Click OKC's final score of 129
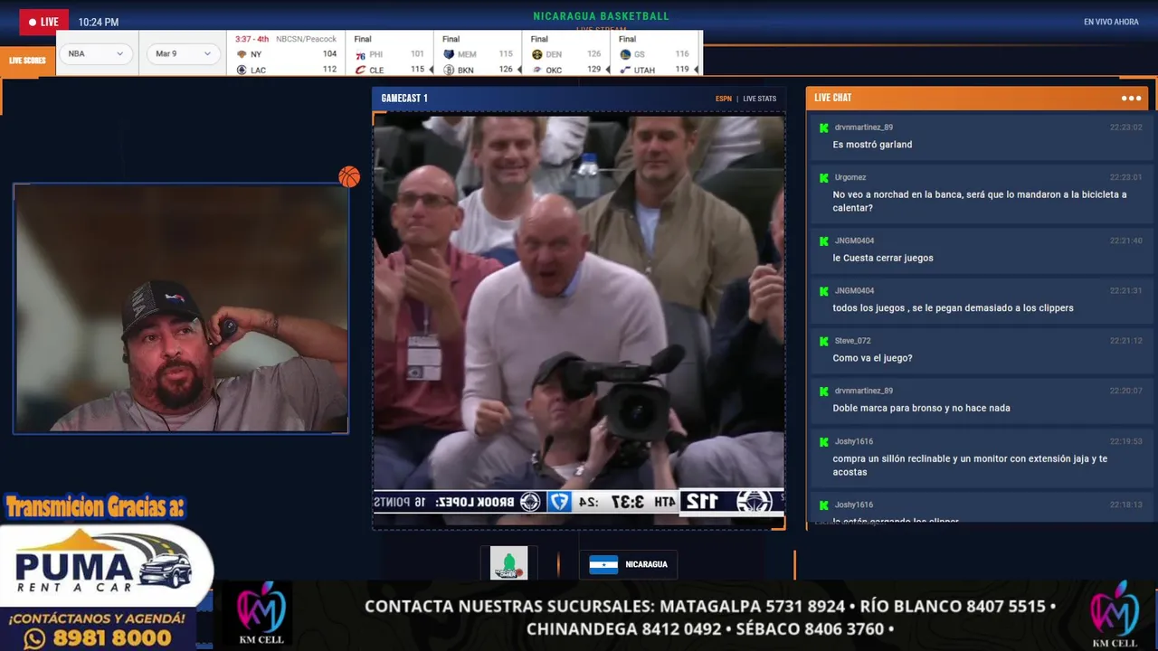The width and height of the screenshot is (1158, 651). pyautogui.click(x=593, y=70)
